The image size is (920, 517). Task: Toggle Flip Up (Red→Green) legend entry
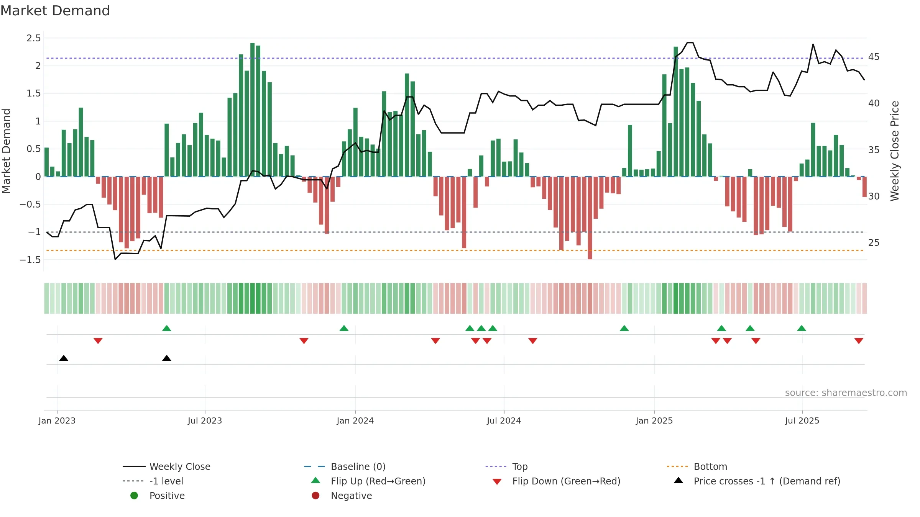pyautogui.click(x=368, y=481)
